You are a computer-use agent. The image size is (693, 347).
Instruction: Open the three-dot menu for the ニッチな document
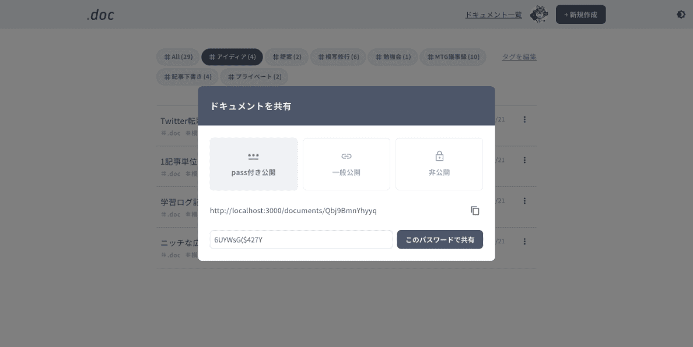click(524, 241)
